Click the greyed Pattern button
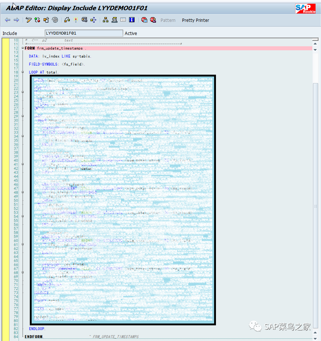The width and height of the screenshot is (321, 341). (168, 20)
